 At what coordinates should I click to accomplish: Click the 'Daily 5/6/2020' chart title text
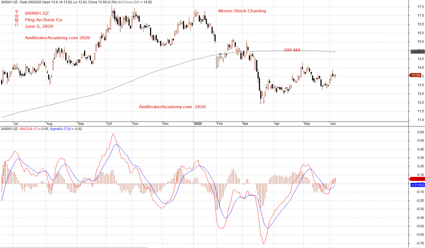[31, 2]
